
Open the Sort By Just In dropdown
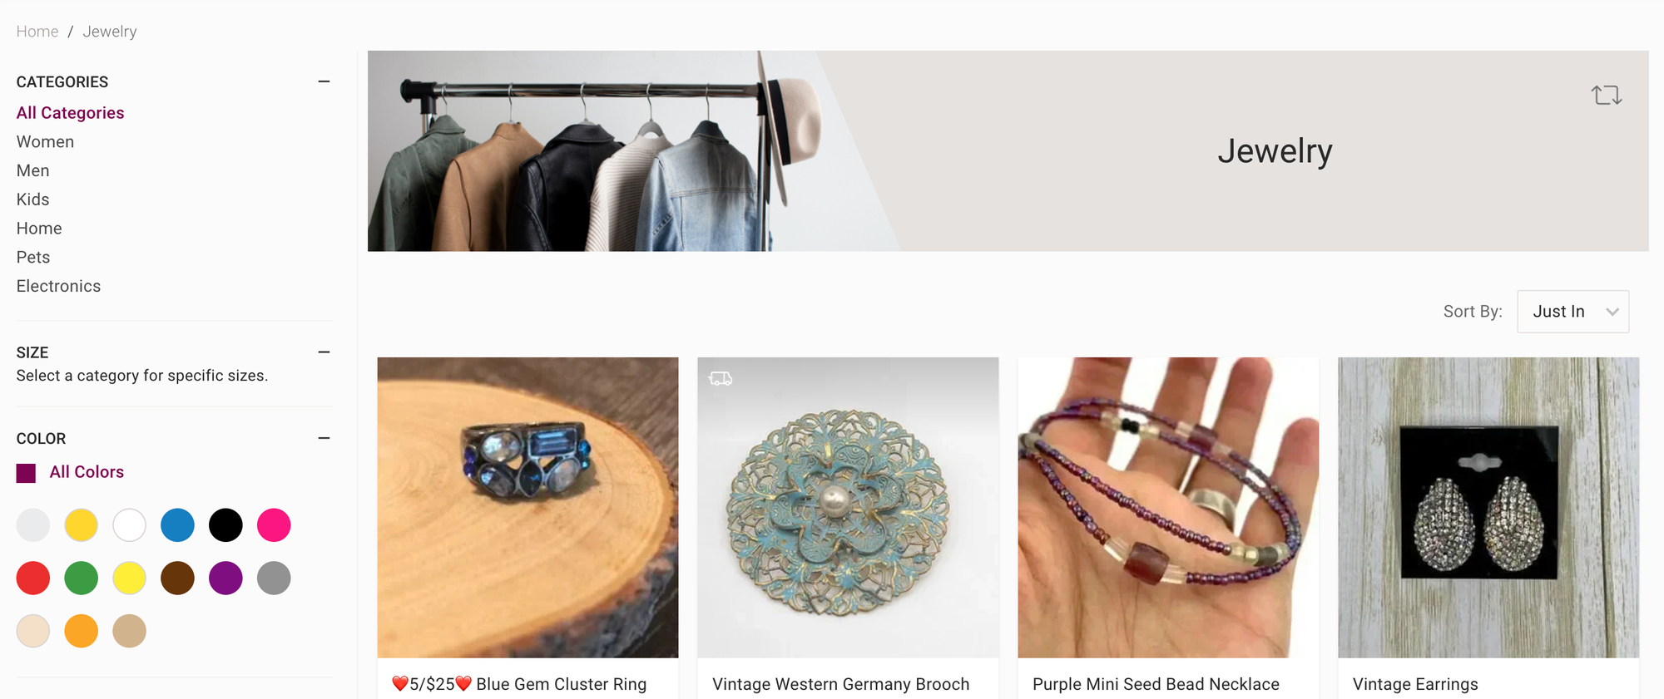coord(1572,312)
